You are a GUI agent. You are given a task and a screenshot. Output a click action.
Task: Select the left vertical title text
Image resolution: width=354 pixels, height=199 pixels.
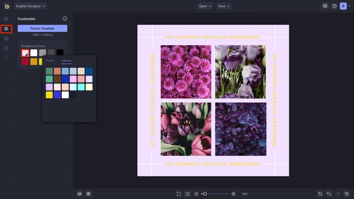pyautogui.click(x=153, y=100)
